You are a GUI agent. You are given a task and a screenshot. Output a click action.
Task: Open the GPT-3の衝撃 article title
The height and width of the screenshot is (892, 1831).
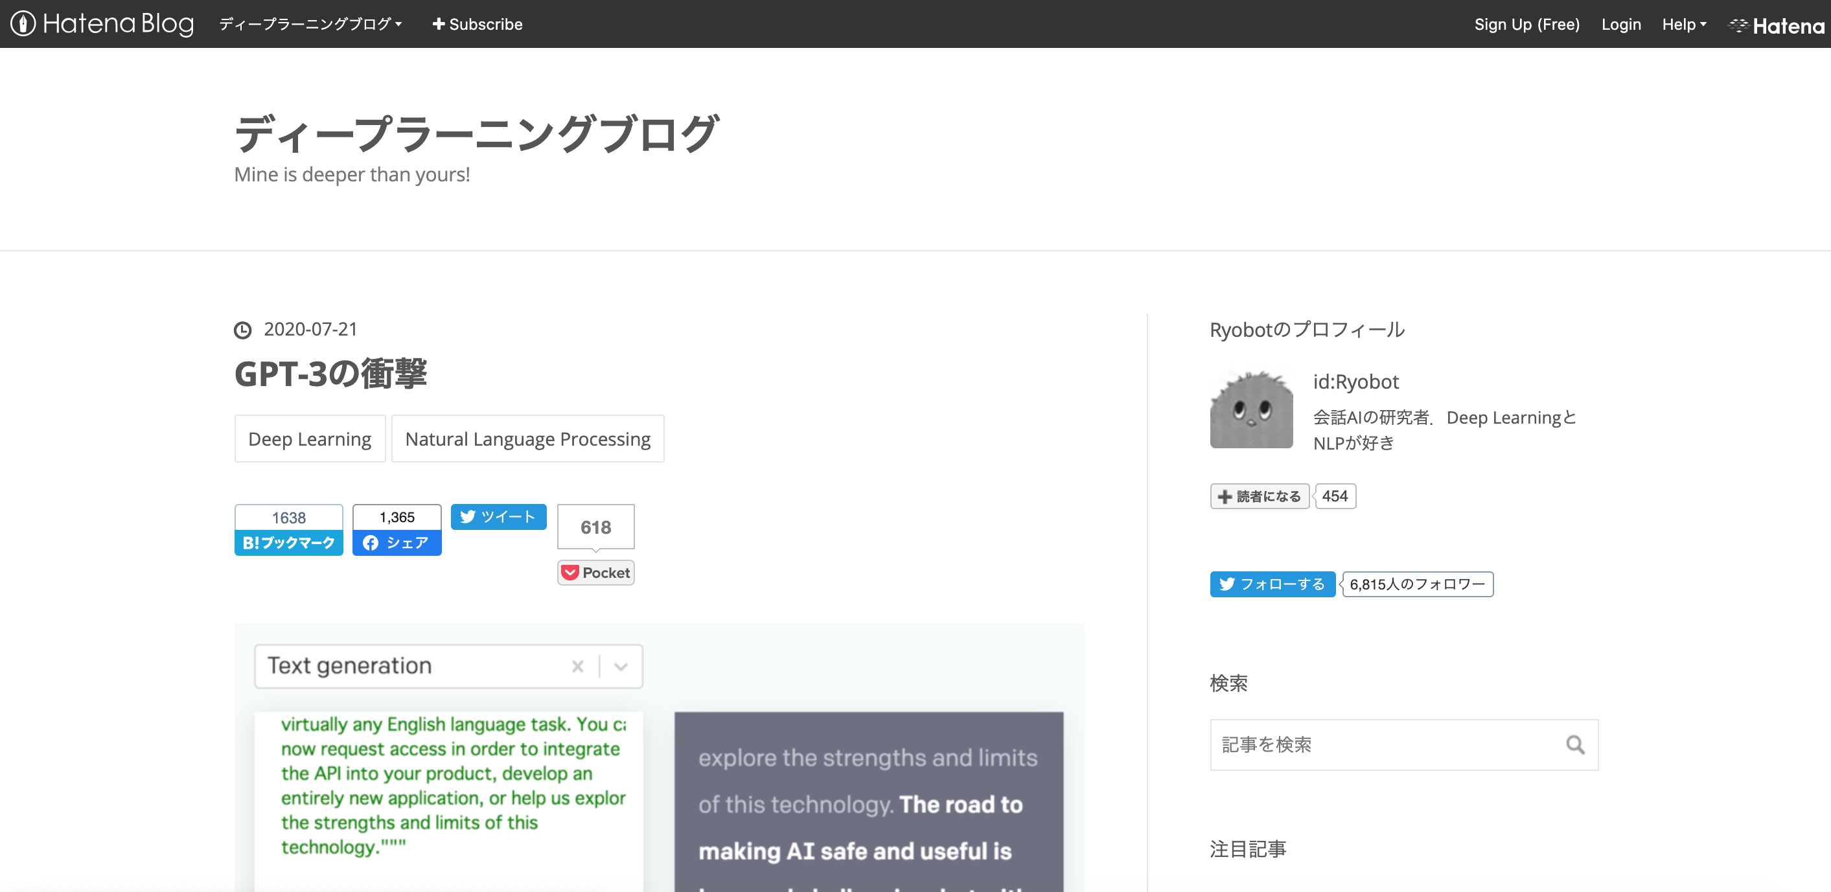click(330, 373)
